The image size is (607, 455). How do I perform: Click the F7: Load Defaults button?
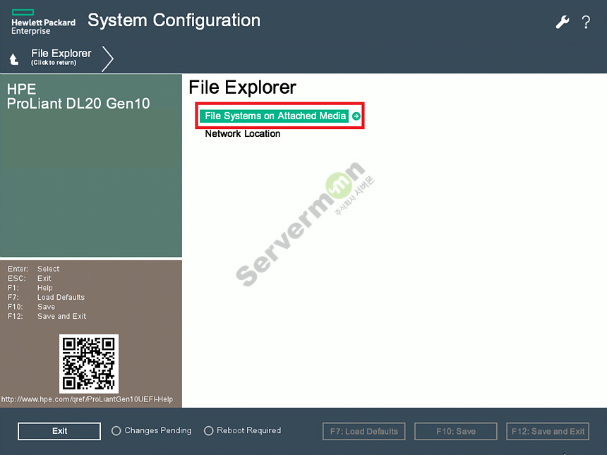(x=364, y=431)
